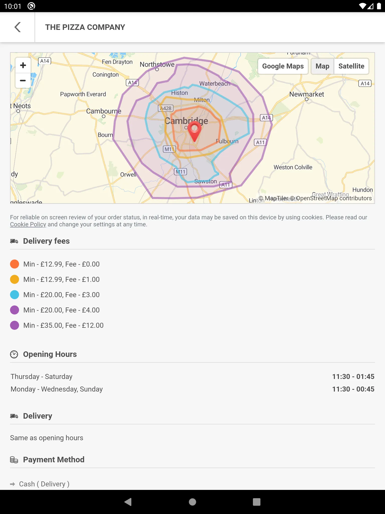Click the yellow £1.00 fee swatch
The width and height of the screenshot is (385, 514).
(x=15, y=279)
